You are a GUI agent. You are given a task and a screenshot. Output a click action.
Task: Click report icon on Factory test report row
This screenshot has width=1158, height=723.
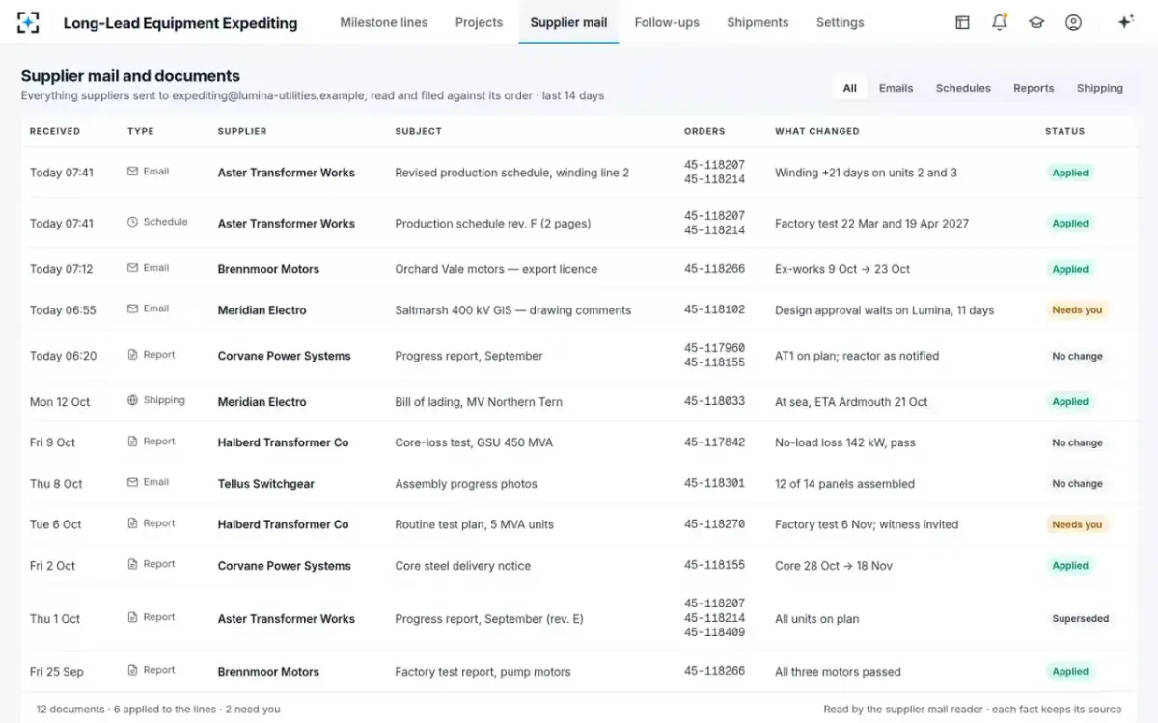point(132,670)
